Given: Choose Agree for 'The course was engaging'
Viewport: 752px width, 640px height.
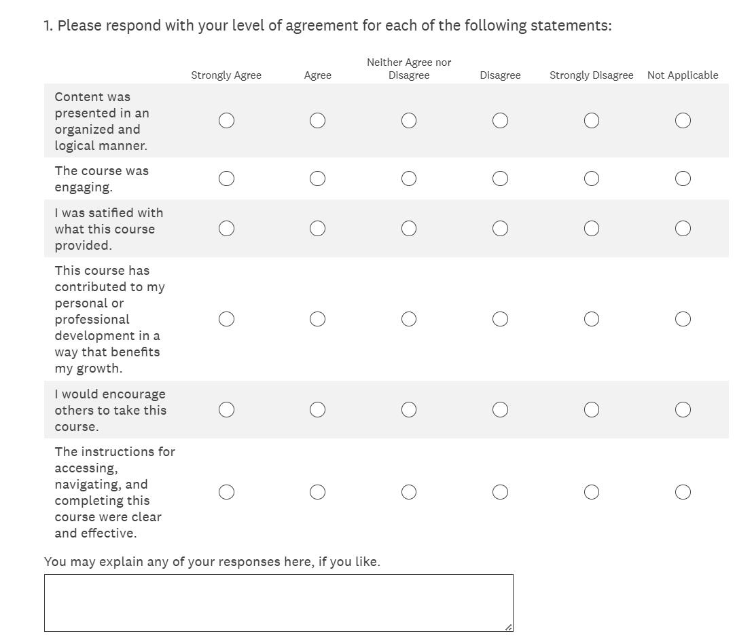Looking at the screenshot, I should tap(317, 178).
